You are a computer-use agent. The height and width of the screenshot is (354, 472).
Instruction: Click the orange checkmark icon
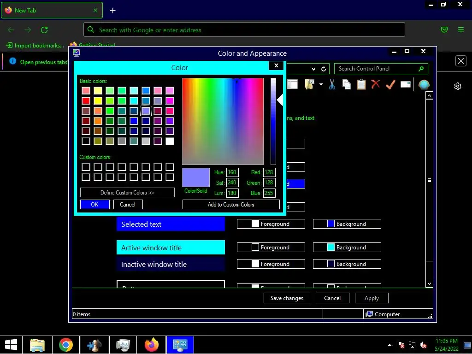click(390, 85)
